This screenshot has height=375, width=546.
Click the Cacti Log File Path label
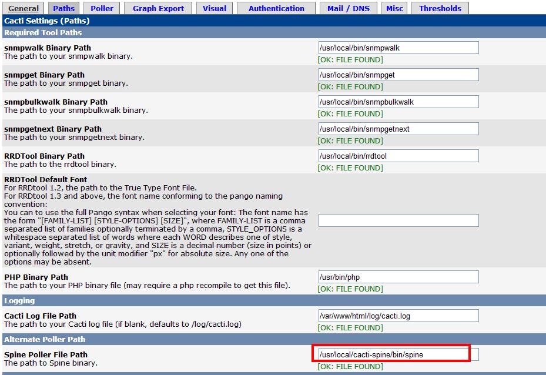40,316
